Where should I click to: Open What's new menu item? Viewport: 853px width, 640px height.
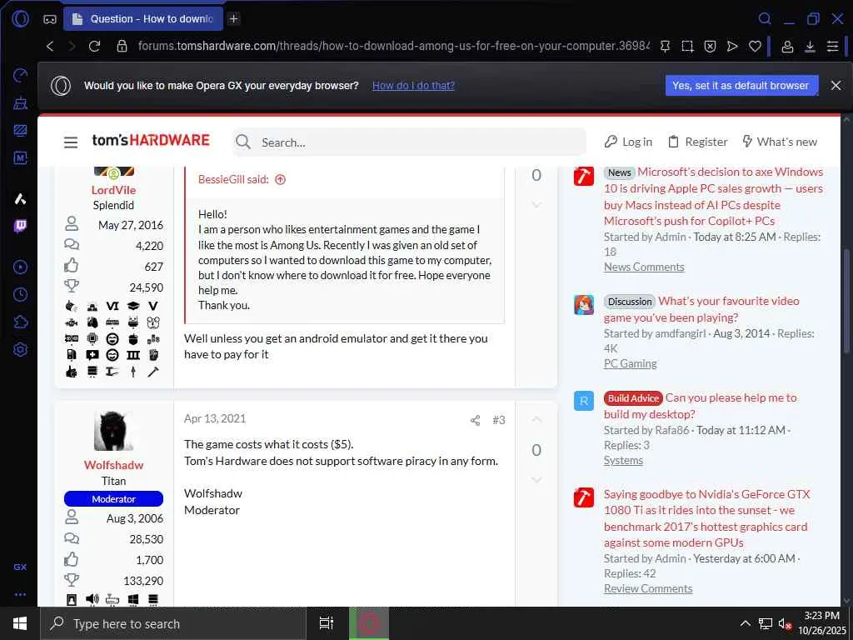pyautogui.click(x=780, y=142)
